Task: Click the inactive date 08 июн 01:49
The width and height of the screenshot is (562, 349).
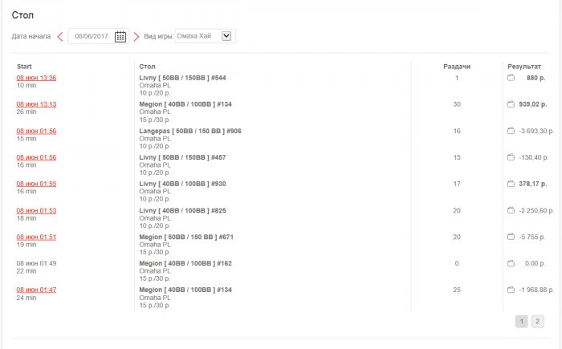Action: (36, 263)
